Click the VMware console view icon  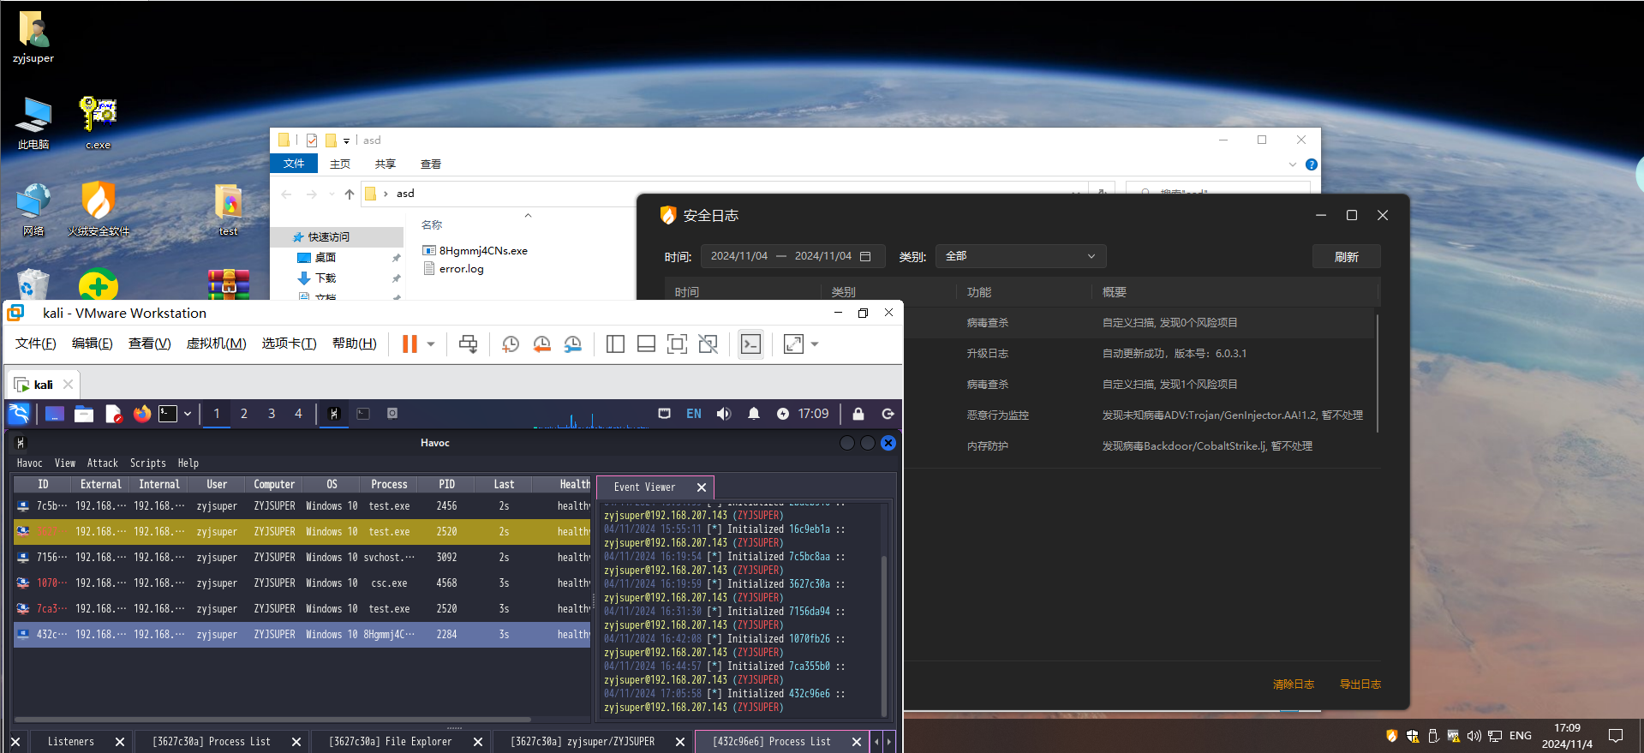pos(750,344)
